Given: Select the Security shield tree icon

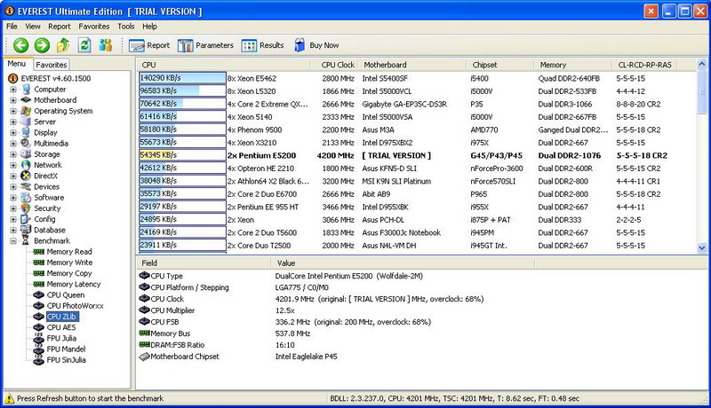Looking at the screenshot, I should pos(26,208).
